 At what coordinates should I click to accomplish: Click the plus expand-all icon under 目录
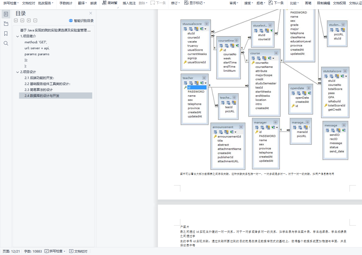click(29, 21)
